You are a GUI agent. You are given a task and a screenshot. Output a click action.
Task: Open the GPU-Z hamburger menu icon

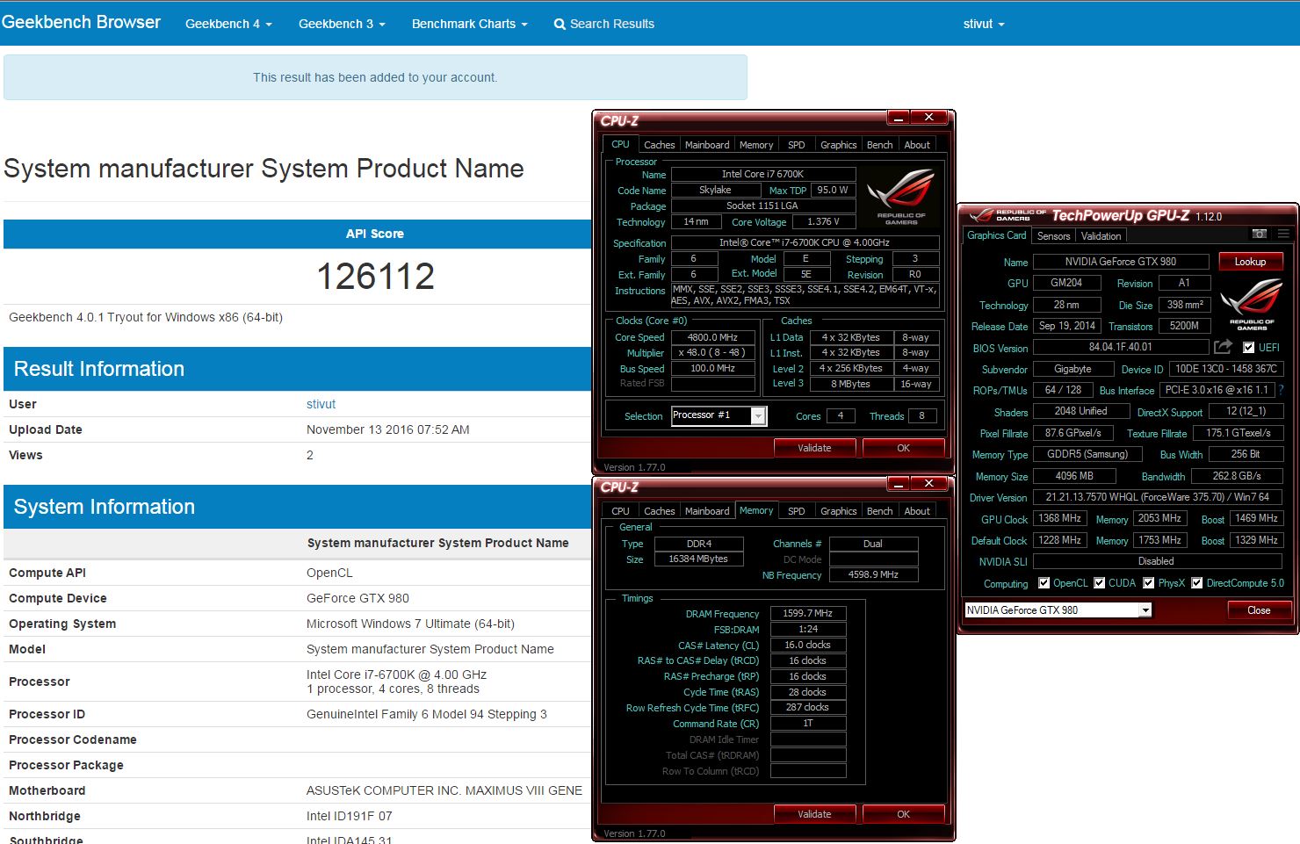click(x=1283, y=234)
